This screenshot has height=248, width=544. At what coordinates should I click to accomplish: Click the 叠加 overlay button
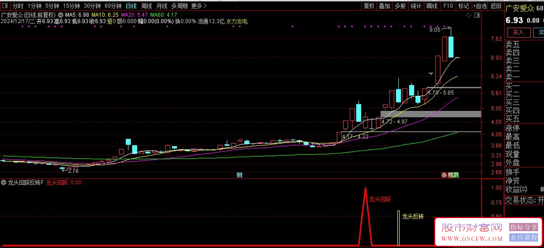point(385,6)
